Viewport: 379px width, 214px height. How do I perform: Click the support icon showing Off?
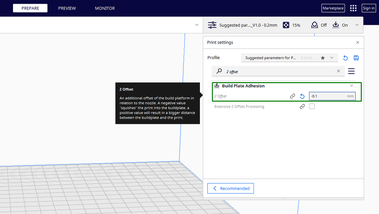315,25
